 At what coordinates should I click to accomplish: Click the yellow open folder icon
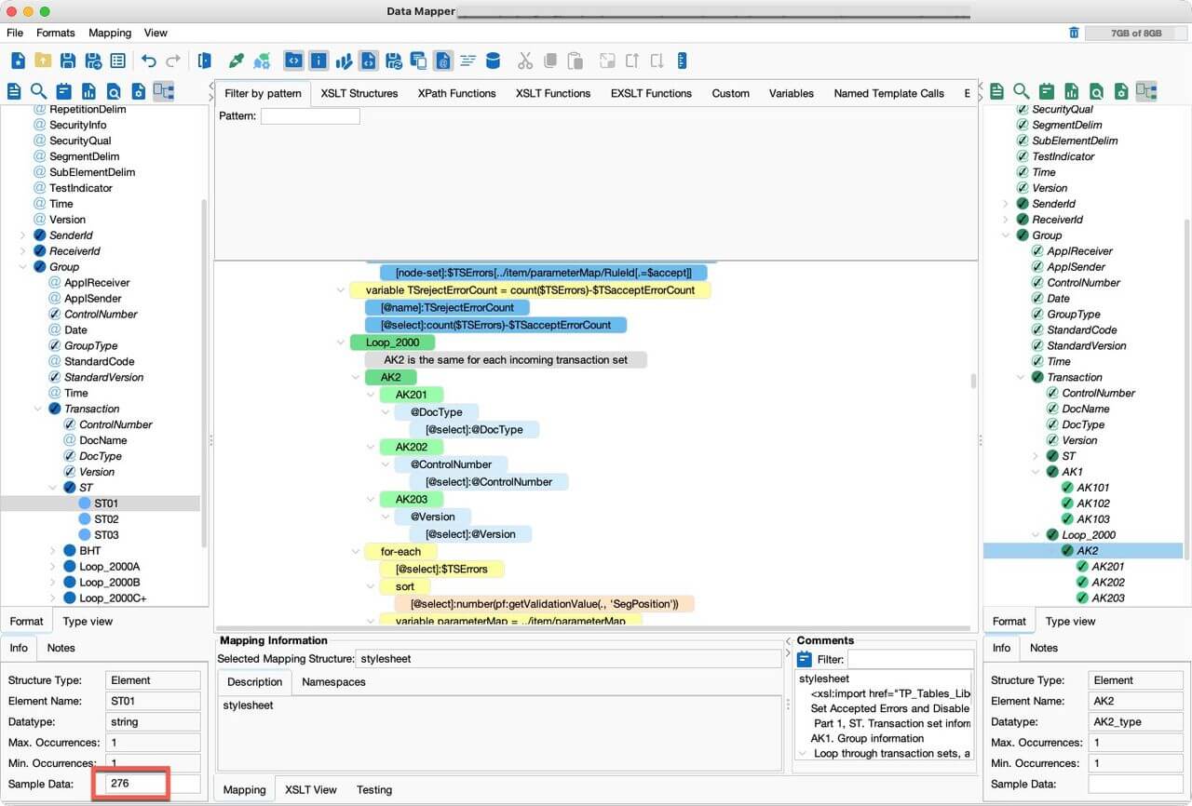pyautogui.click(x=43, y=61)
